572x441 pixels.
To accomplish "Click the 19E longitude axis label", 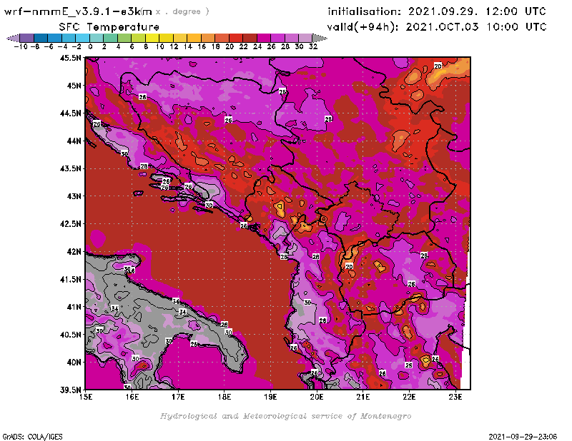I will tap(271, 397).
